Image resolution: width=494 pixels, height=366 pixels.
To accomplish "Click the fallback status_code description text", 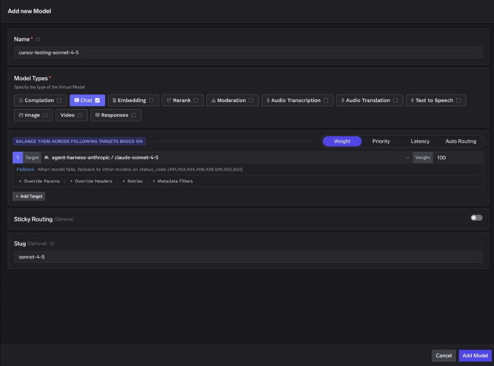I will 140,169.
